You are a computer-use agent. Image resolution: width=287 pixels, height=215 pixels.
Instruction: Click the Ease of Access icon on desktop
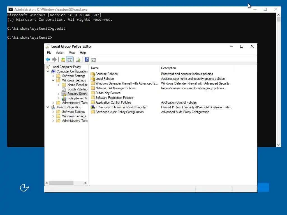(x=24, y=188)
